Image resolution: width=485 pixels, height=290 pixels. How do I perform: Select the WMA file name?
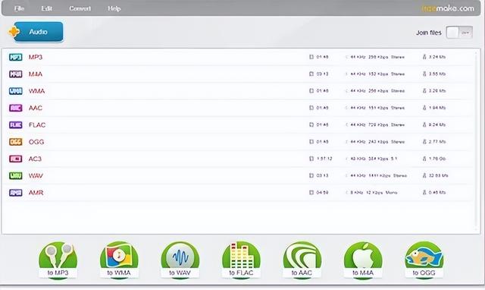[36, 91]
